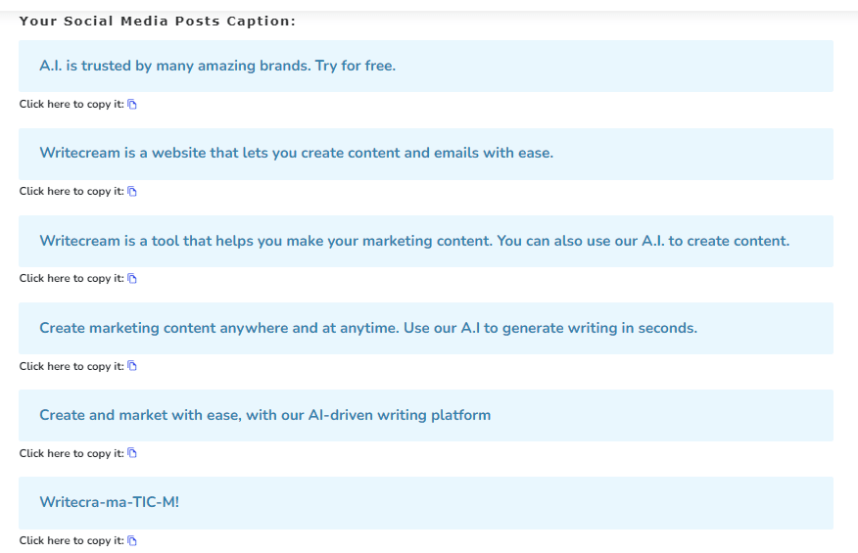Click 'Click here to copy it' below tool caption
This screenshot has height=553, width=858.
tap(71, 278)
